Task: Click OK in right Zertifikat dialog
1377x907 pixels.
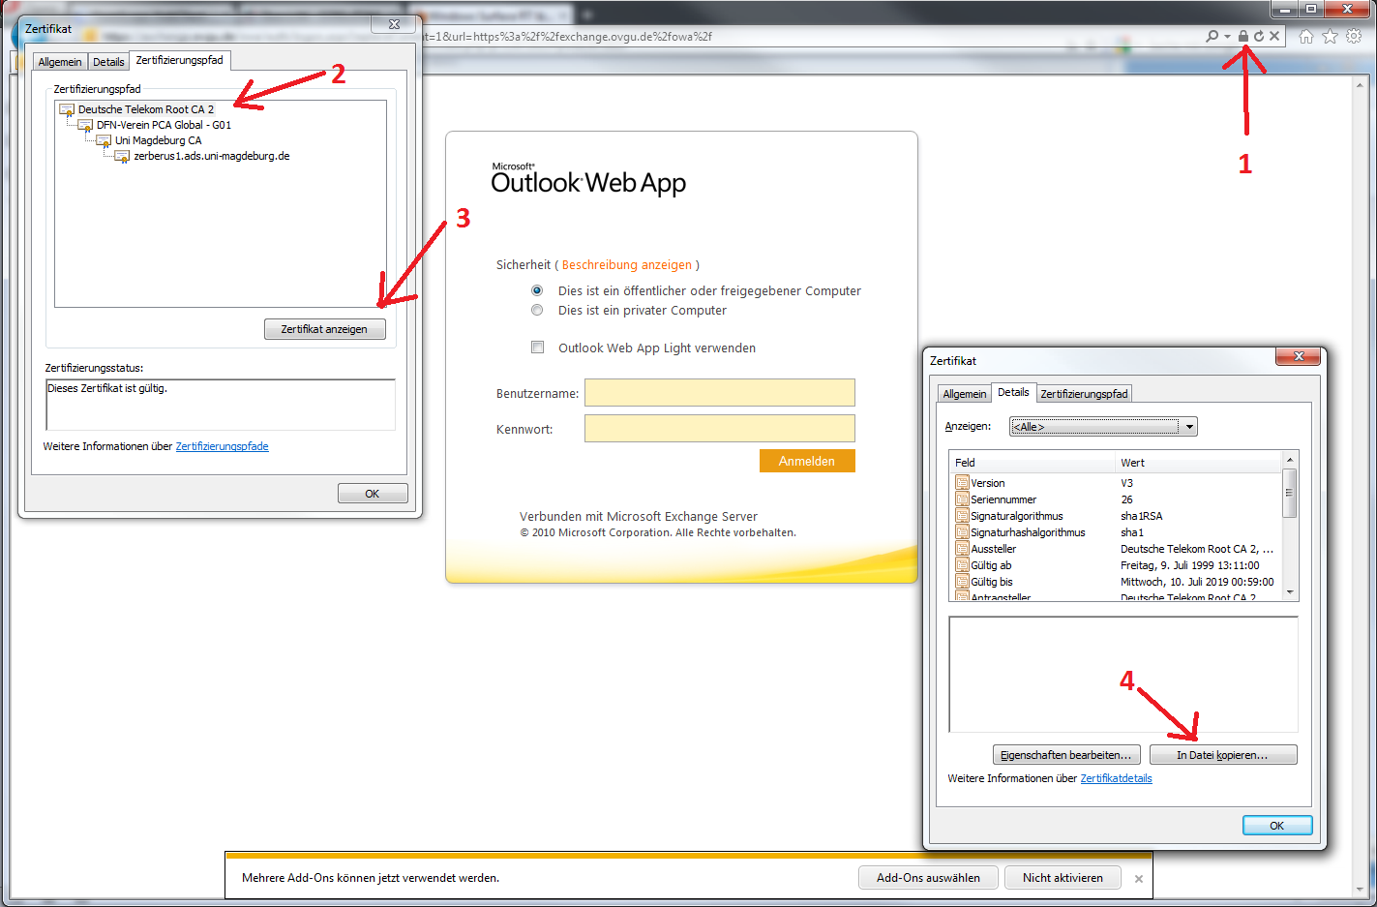Action: tap(1277, 826)
